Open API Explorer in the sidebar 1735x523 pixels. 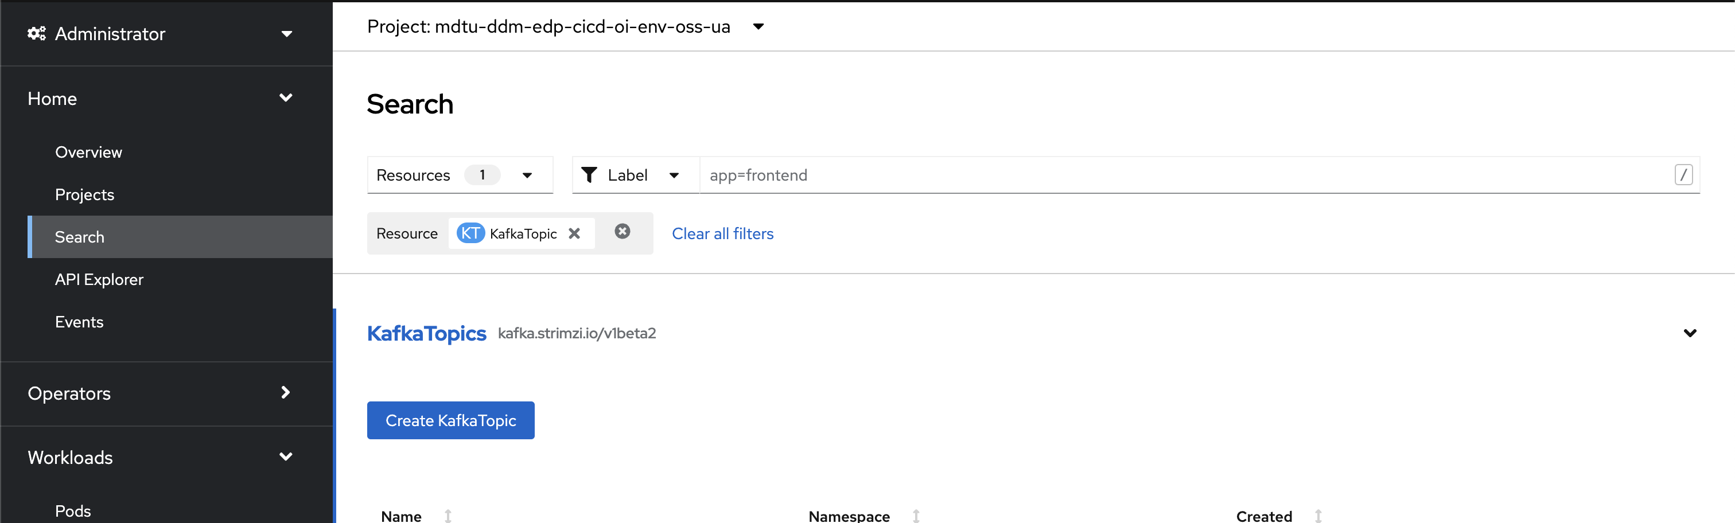(99, 279)
